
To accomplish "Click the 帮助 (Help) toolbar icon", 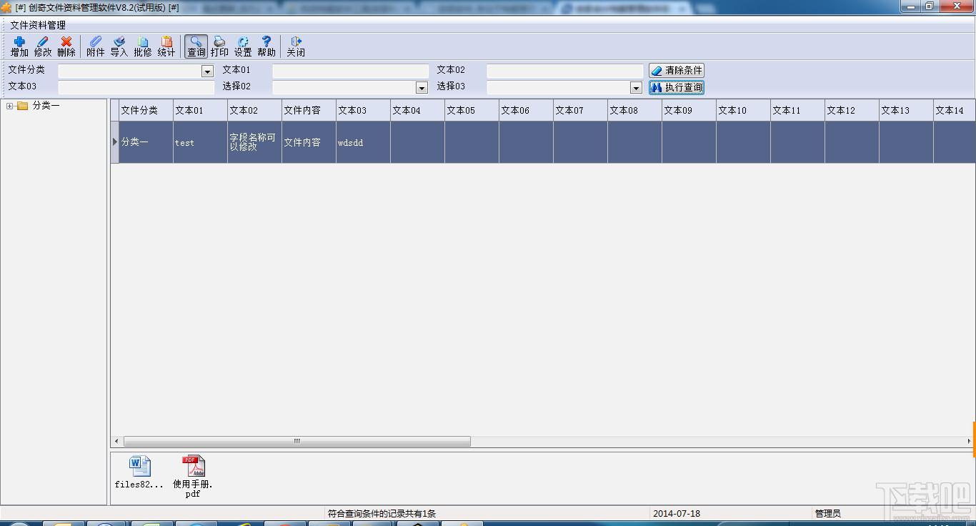I will [267, 46].
